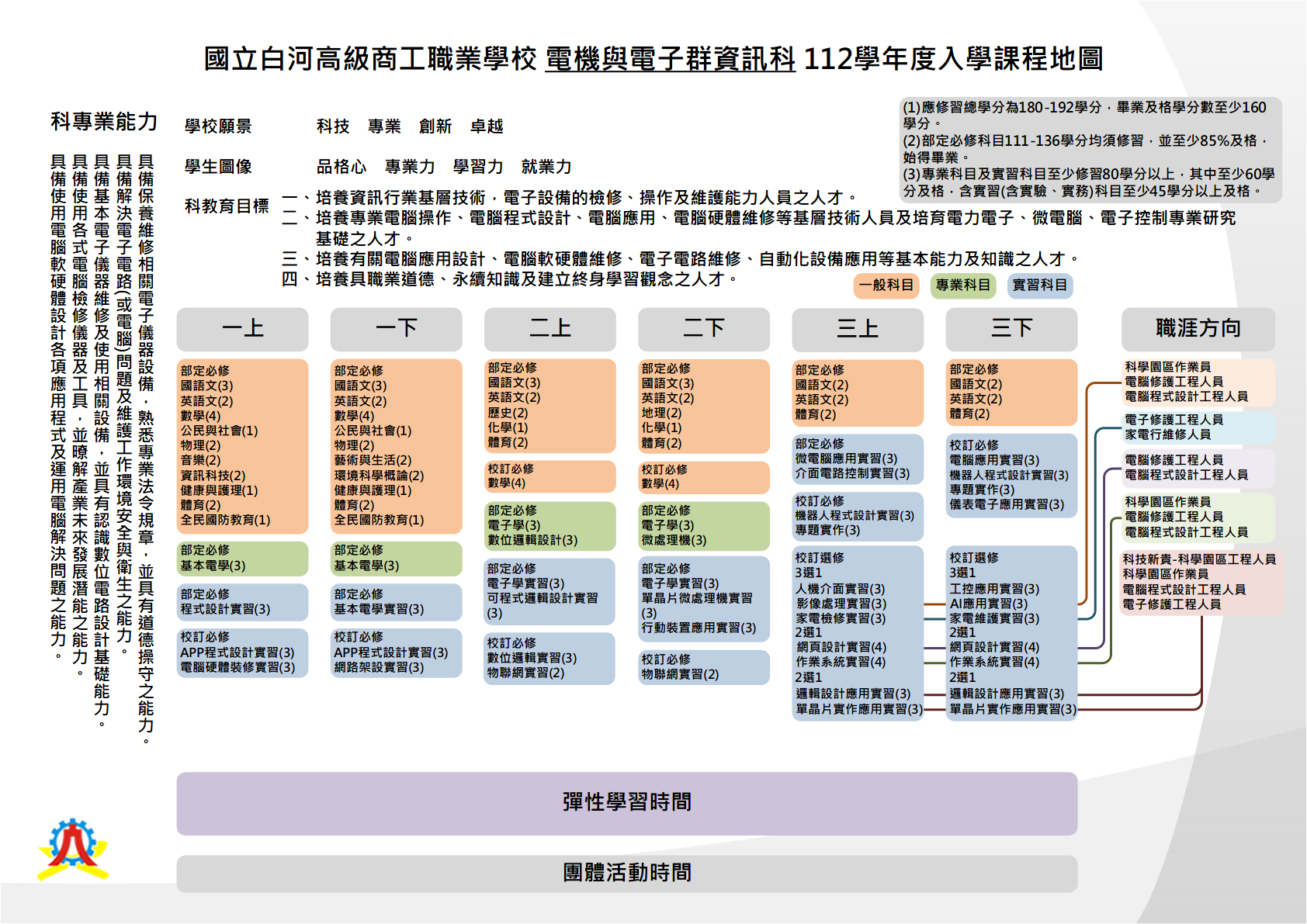Click 家電檢修實習(3) in 三上
Screen dimensions: 1307x924
[840, 618]
